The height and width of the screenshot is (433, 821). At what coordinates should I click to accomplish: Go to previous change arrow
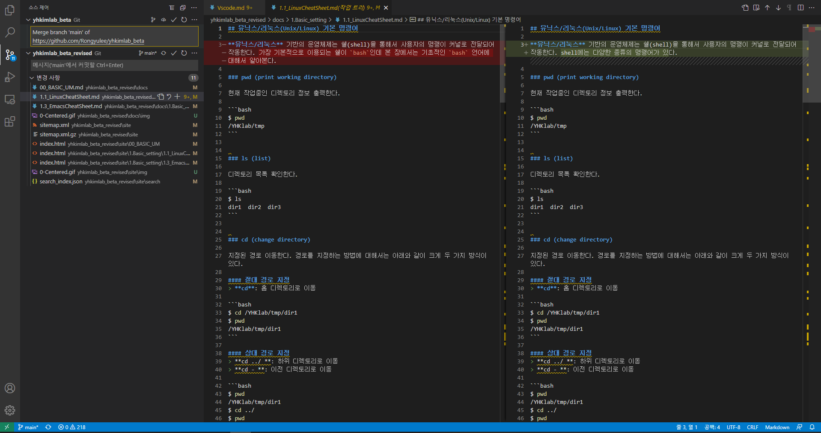coord(767,8)
